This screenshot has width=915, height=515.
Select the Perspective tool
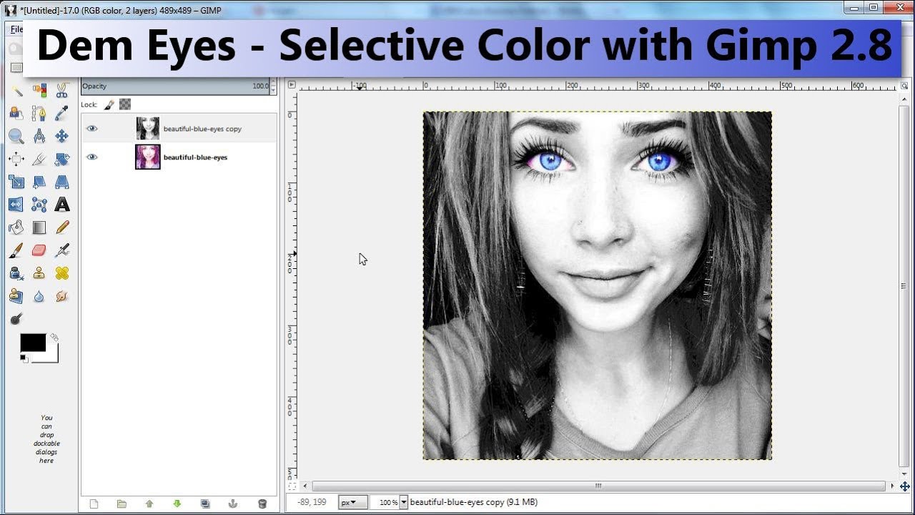[62, 182]
